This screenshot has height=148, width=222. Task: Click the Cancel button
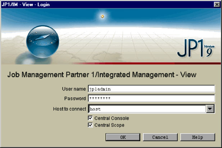click(160, 137)
